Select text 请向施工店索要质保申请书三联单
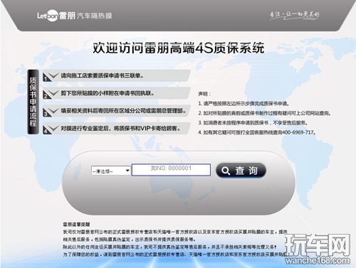Viewport: 356px width, 268px height. coord(102,76)
